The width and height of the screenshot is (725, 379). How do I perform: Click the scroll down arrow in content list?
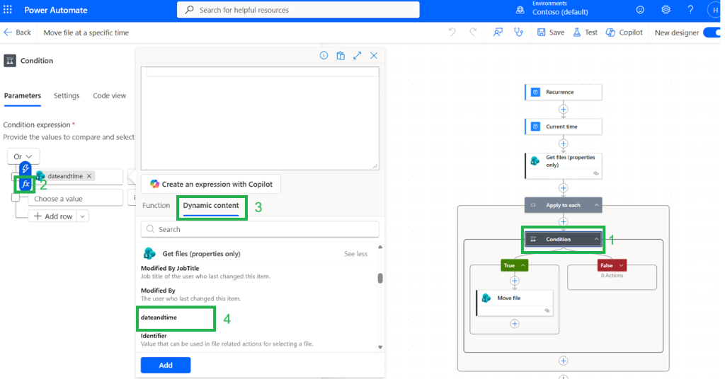pyautogui.click(x=380, y=347)
